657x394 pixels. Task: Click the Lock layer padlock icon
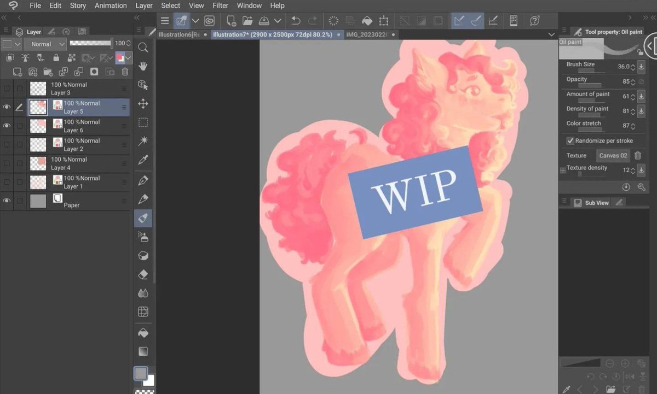click(x=56, y=57)
